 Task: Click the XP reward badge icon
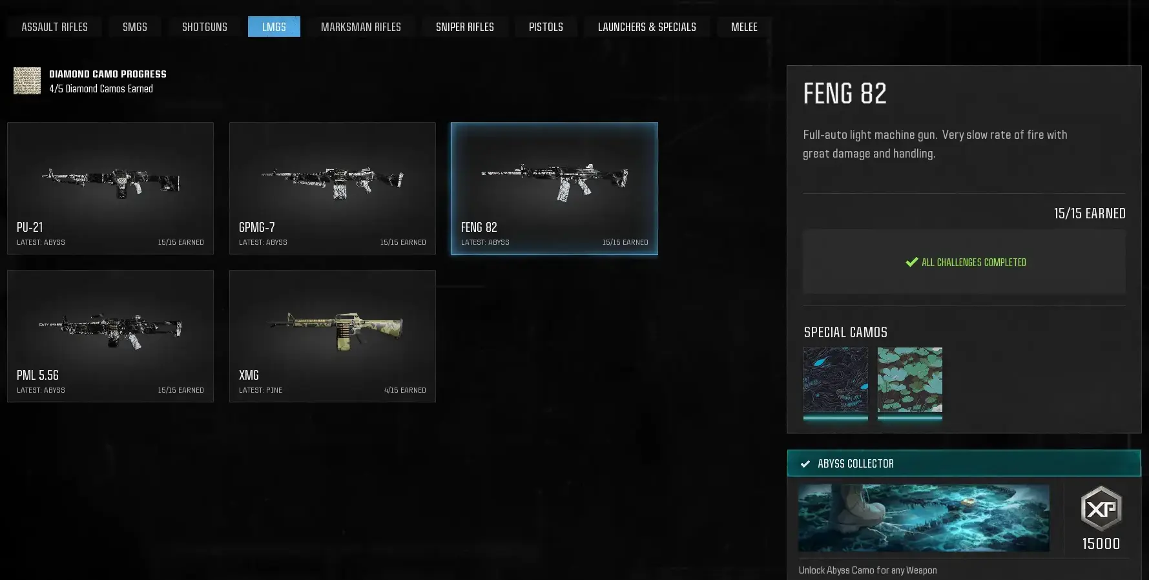tap(1101, 509)
